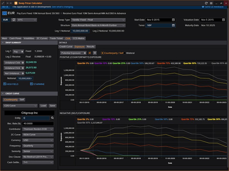Open the OTC dropdown
The image size is (229, 171).
pos(27,20)
